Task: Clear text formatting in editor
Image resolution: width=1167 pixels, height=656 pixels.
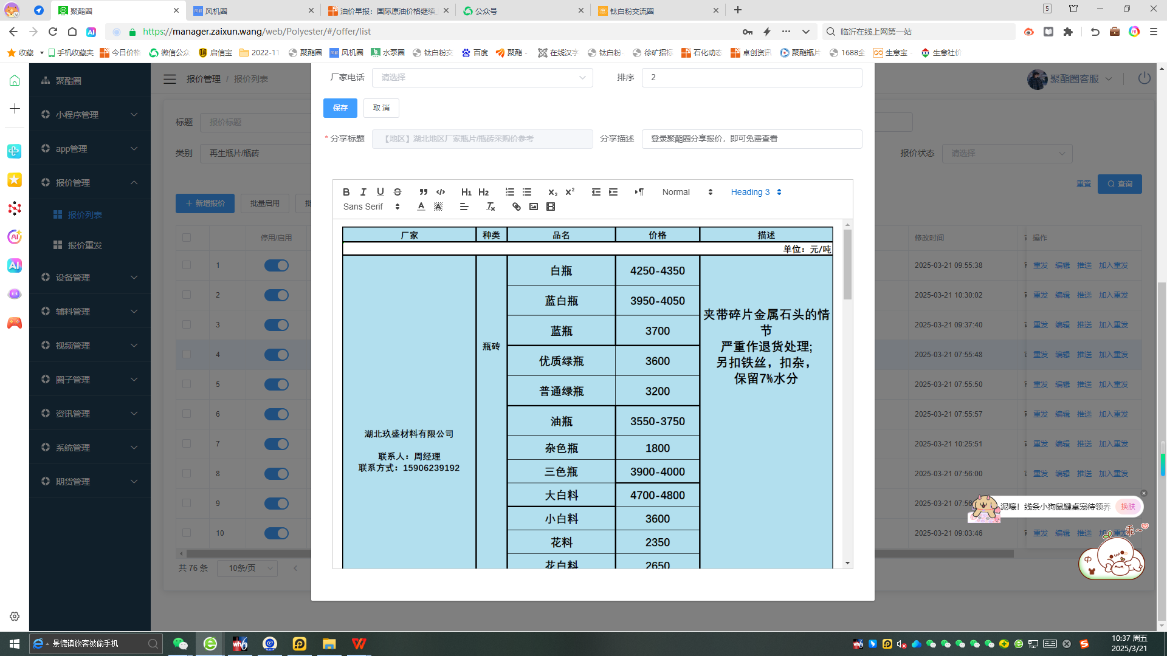Action: point(491,207)
